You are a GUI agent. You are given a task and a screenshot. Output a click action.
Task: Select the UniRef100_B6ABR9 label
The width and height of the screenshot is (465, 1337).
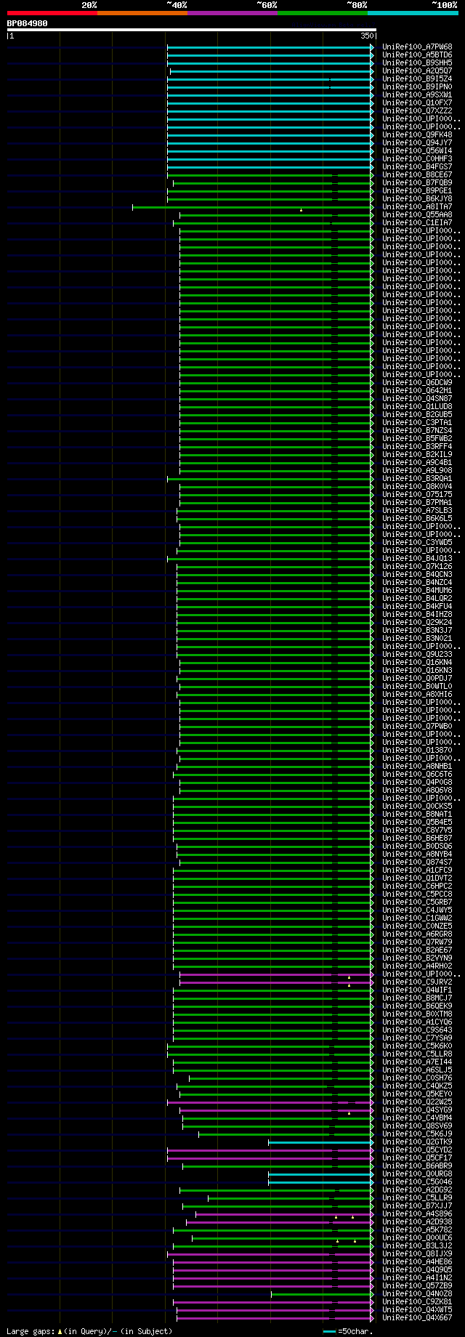(x=417, y=1166)
